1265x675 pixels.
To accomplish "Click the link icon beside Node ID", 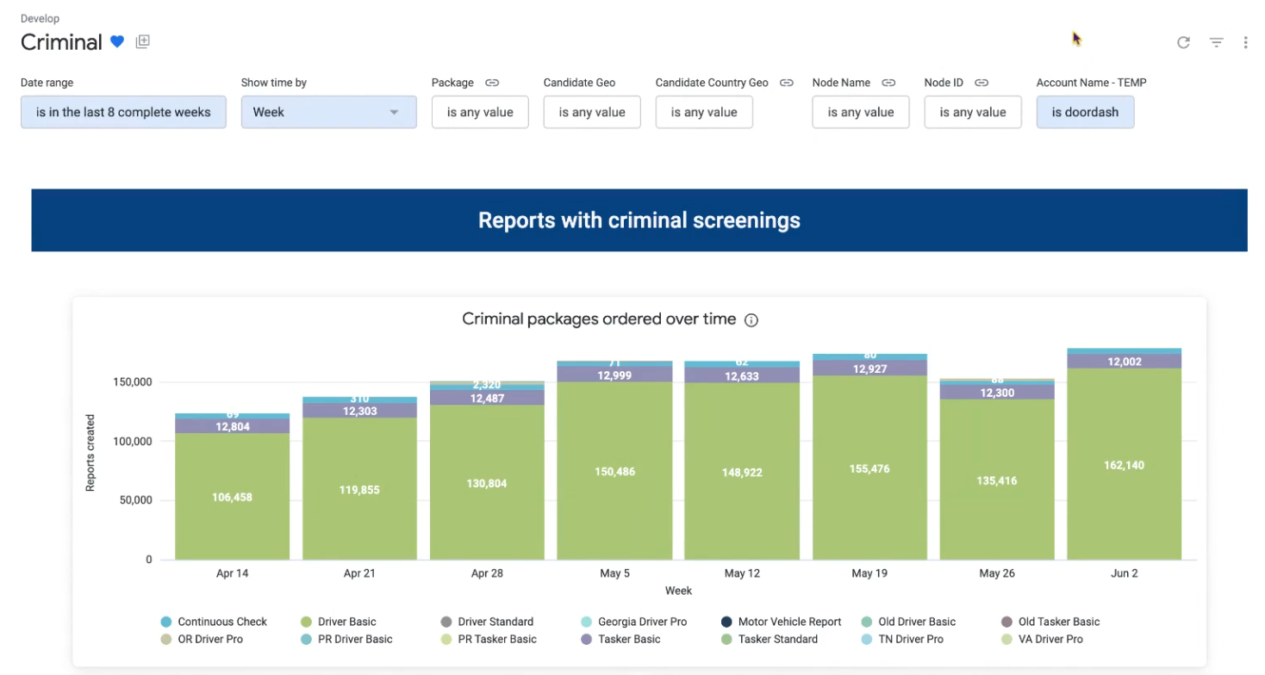I will pyautogui.click(x=981, y=83).
